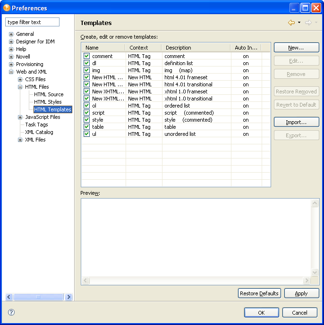The image size is (324, 325).
Task: Click the tree panel horizontal scrollbar thumb
Action: pos(38,297)
